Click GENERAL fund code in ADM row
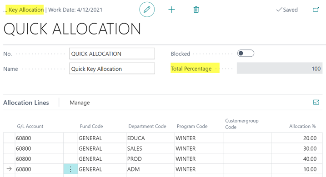This screenshot has height=177, width=326. [102, 169]
